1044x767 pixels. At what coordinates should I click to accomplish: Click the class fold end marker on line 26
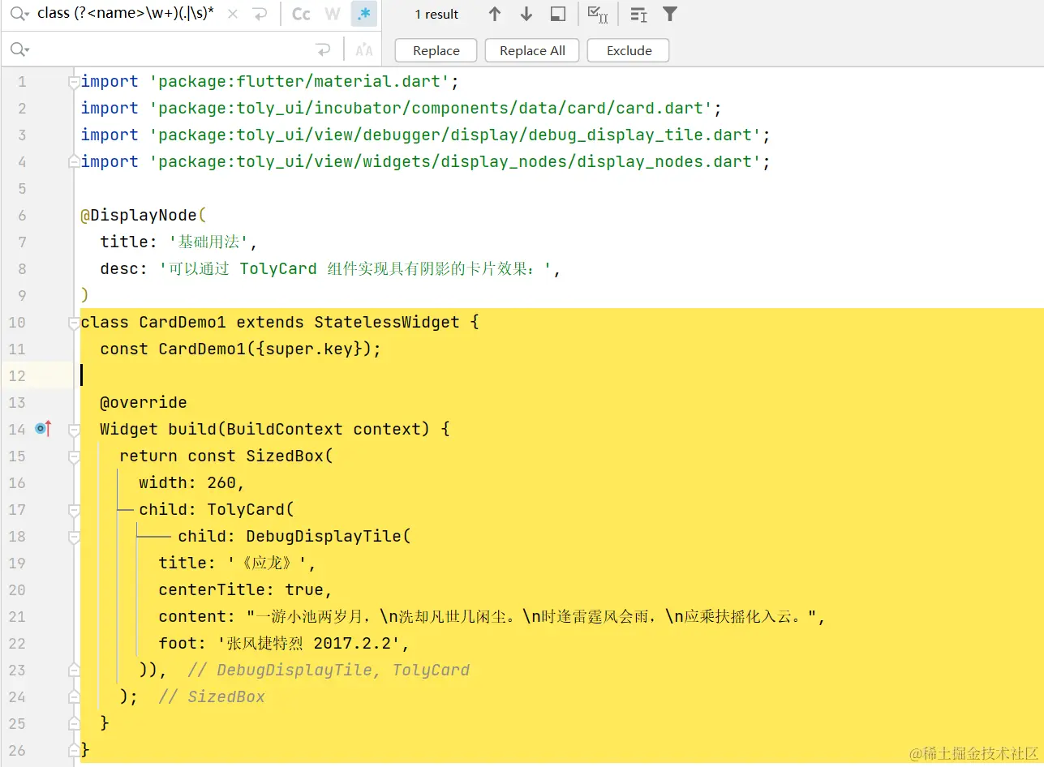(x=74, y=750)
